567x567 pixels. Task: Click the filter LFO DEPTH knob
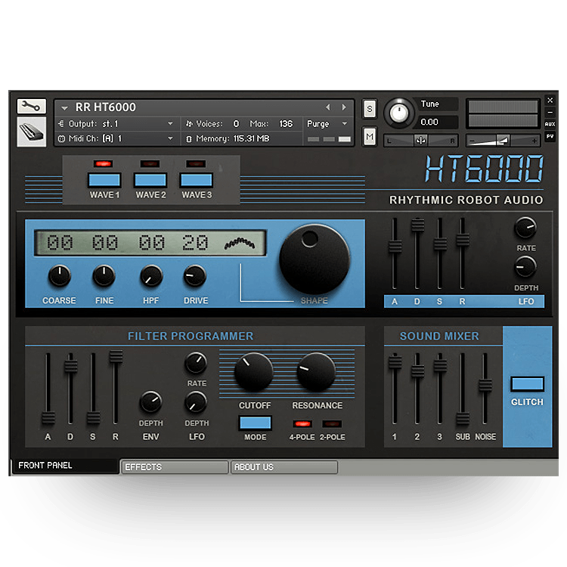click(196, 403)
